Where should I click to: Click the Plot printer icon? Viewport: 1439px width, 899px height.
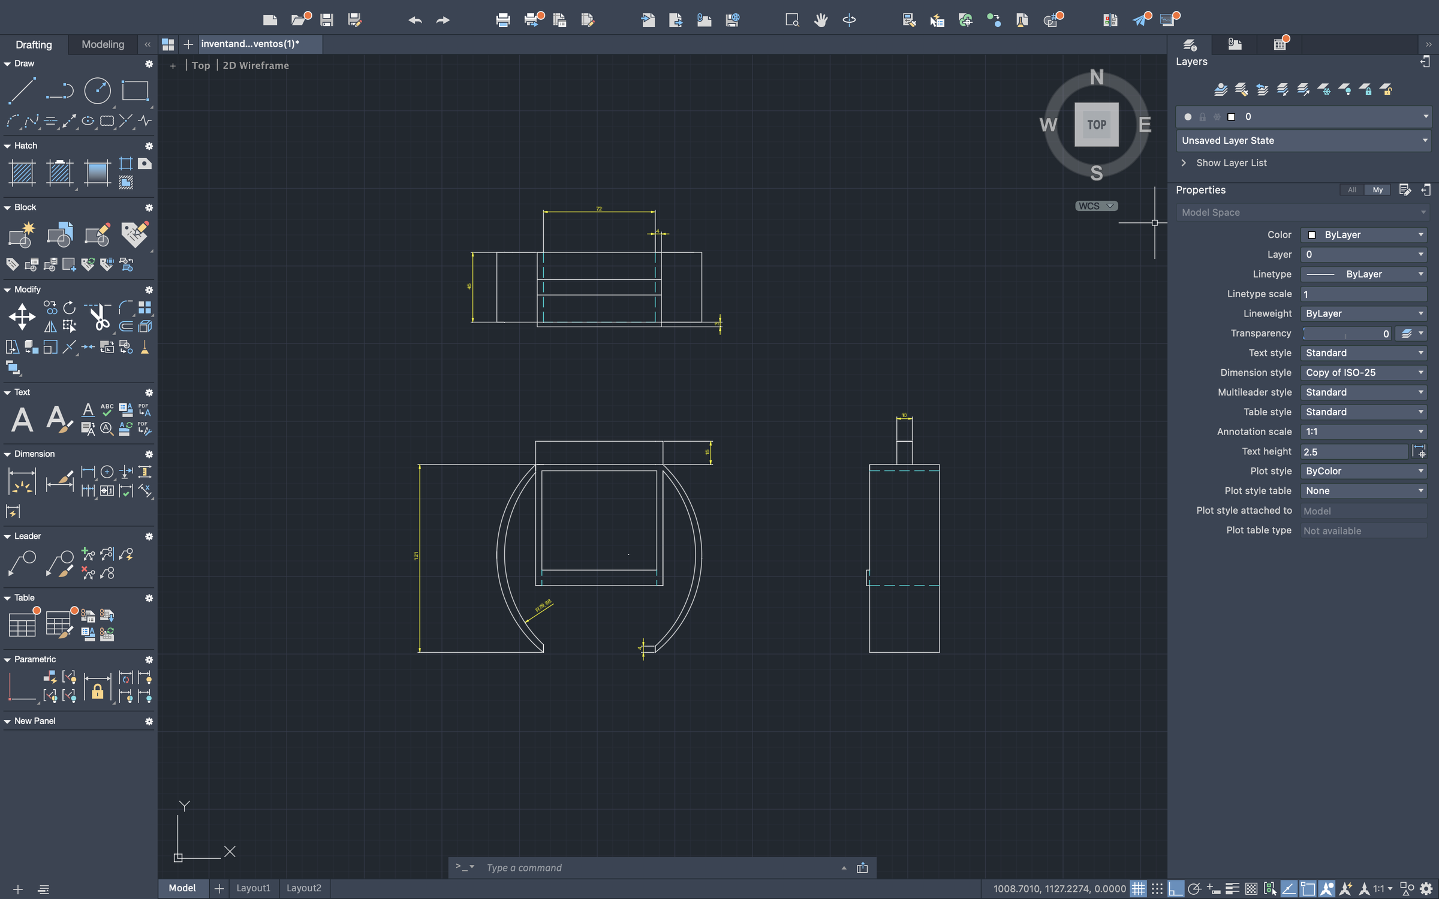pos(502,20)
